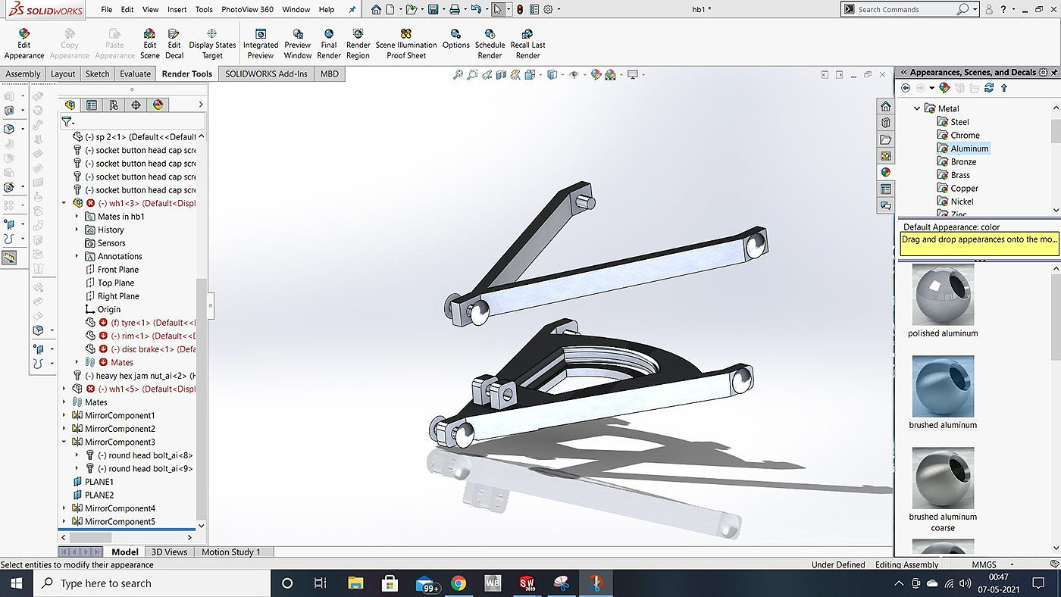Select the Chrome appearance folder
Screen dimensions: 1061x597
(965, 136)
